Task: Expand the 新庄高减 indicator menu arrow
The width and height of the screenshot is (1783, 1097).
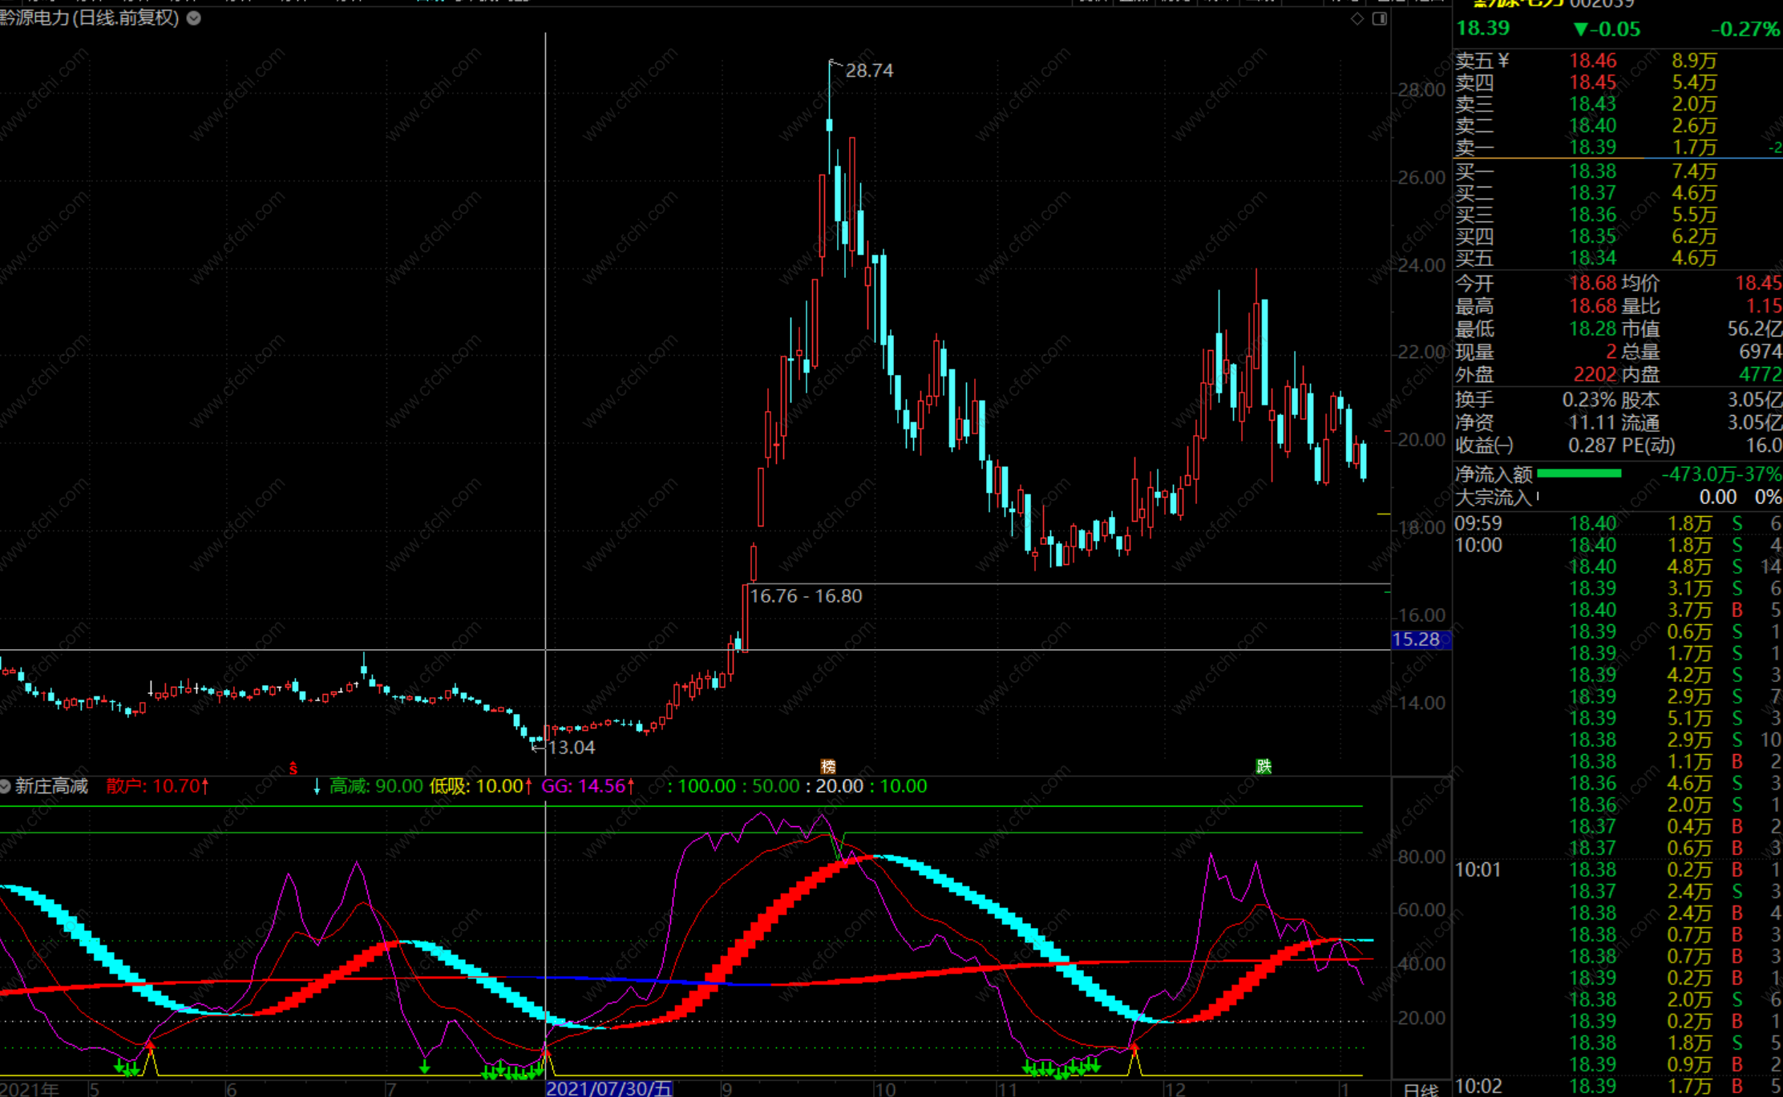Action: click(6, 786)
